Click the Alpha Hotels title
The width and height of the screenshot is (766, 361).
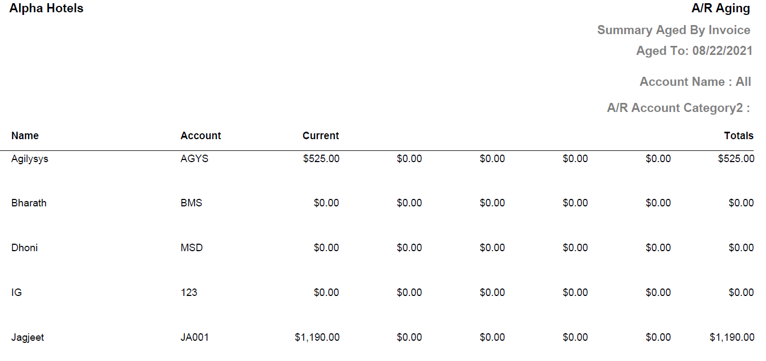[46, 8]
